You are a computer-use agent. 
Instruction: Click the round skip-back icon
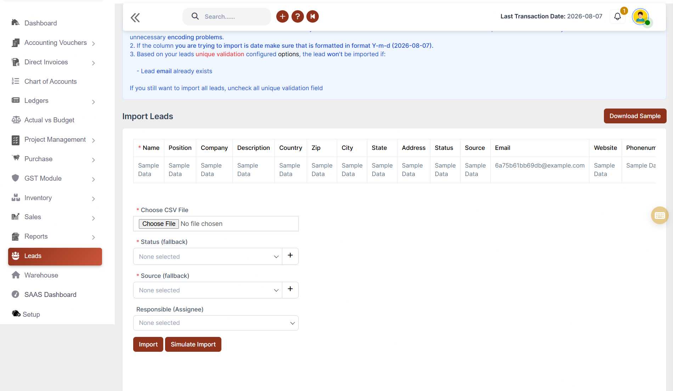pyautogui.click(x=312, y=16)
